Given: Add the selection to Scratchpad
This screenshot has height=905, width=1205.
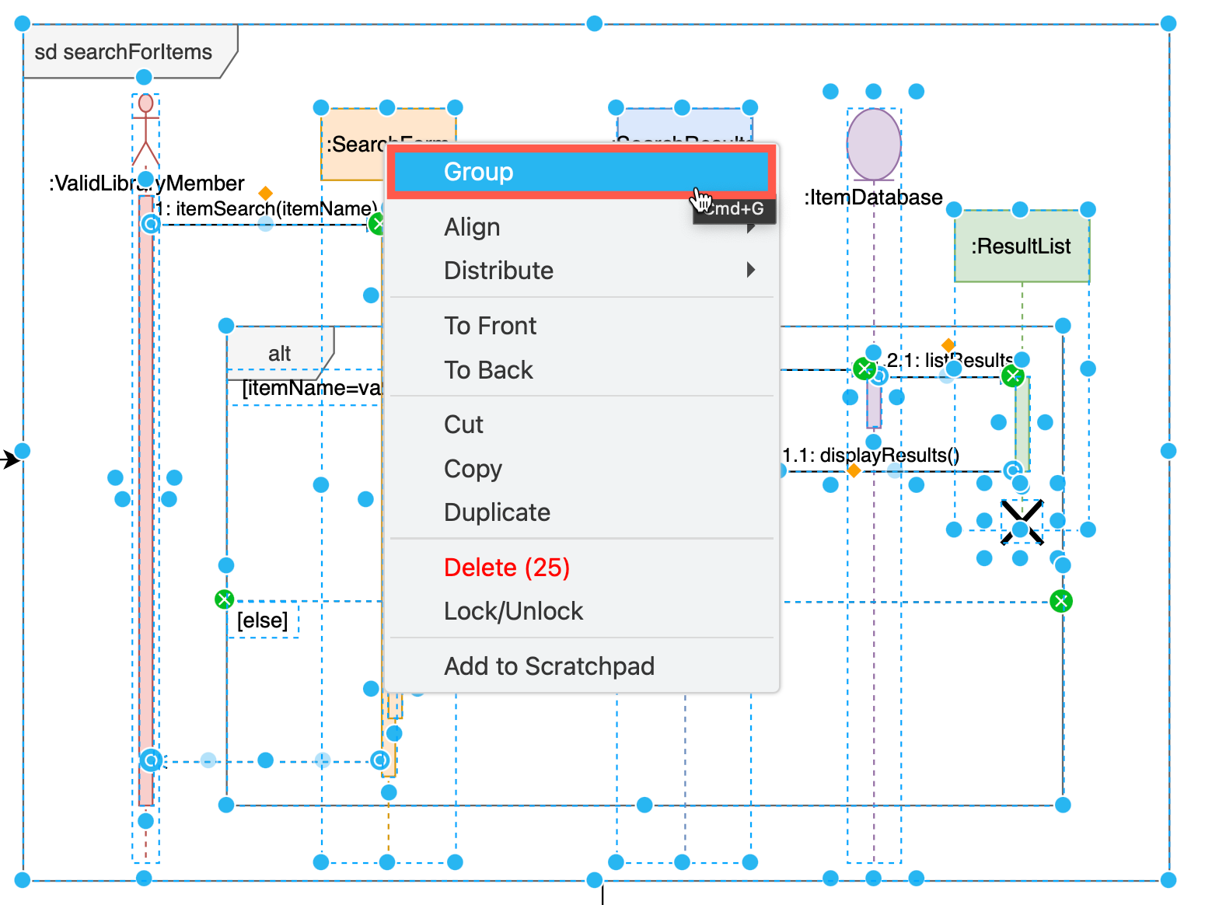Looking at the screenshot, I should click(550, 666).
